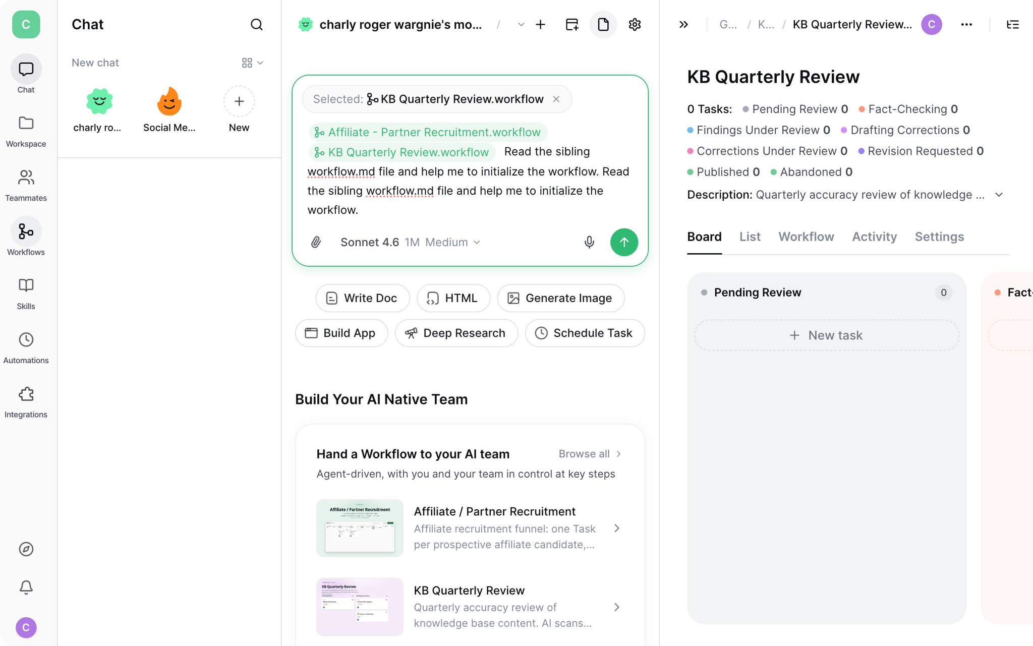Open the purple user avatar at sidebar bottom
Screen dimensions: 1033x646
(26, 627)
